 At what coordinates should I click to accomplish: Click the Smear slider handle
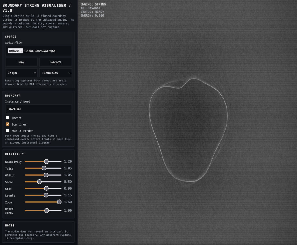pos(39,182)
